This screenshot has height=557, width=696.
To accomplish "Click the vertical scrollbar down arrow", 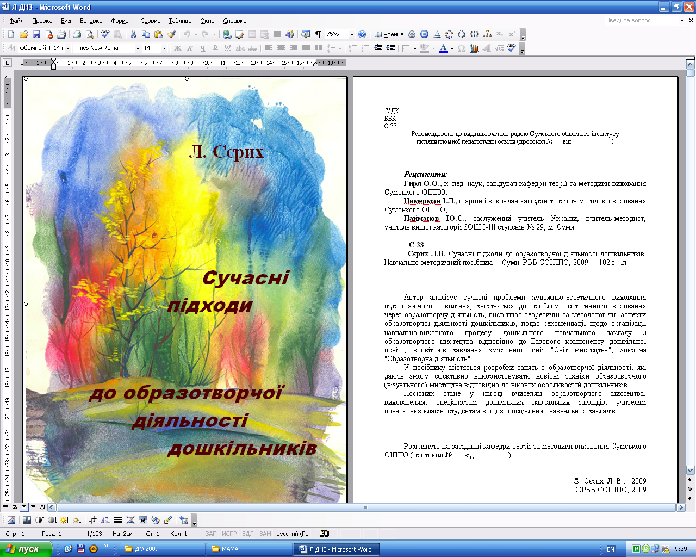I will [691, 471].
